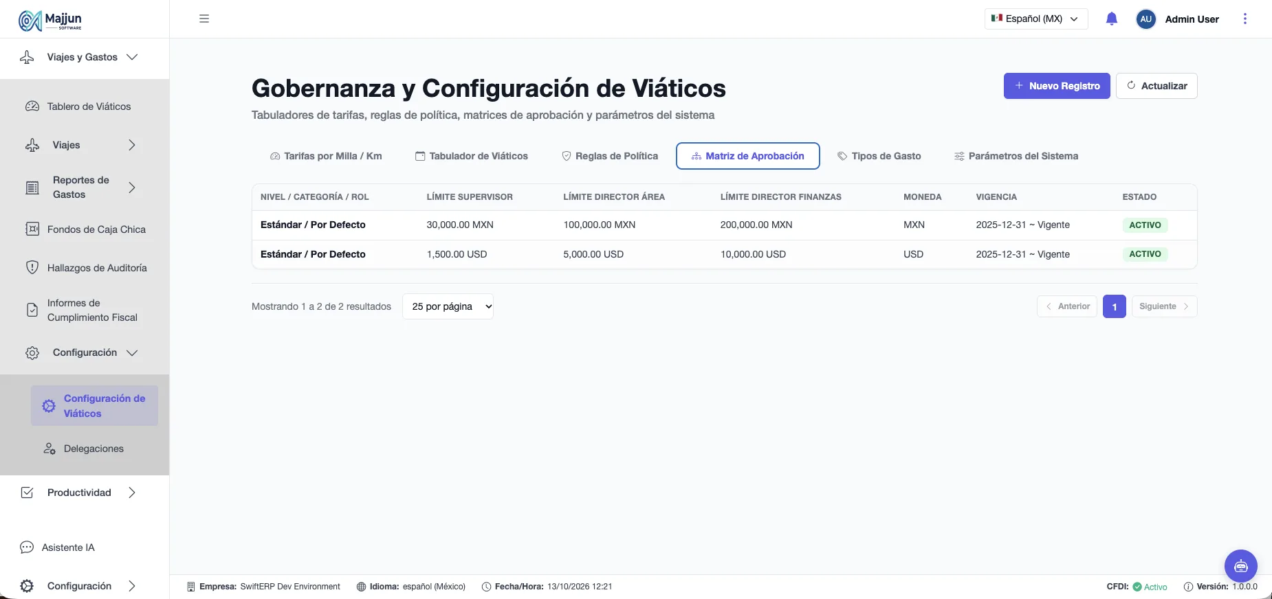Image resolution: width=1272 pixels, height=599 pixels.
Task: Click the Majjun Software logo
Action: [50, 21]
